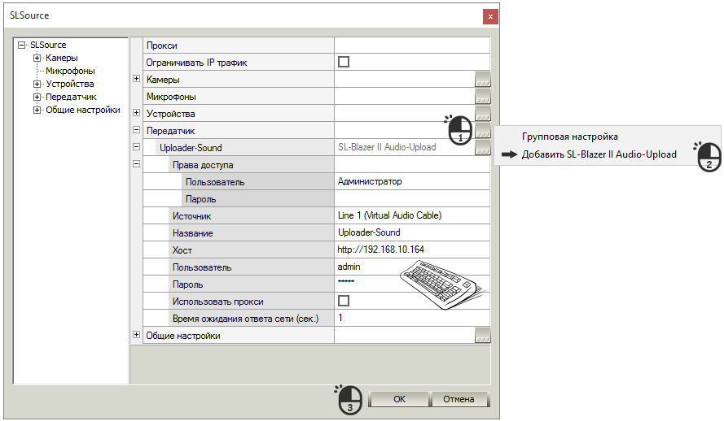Open the ellipsis button in Микрофоны row
This screenshot has height=421, width=724.
(482, 97)
